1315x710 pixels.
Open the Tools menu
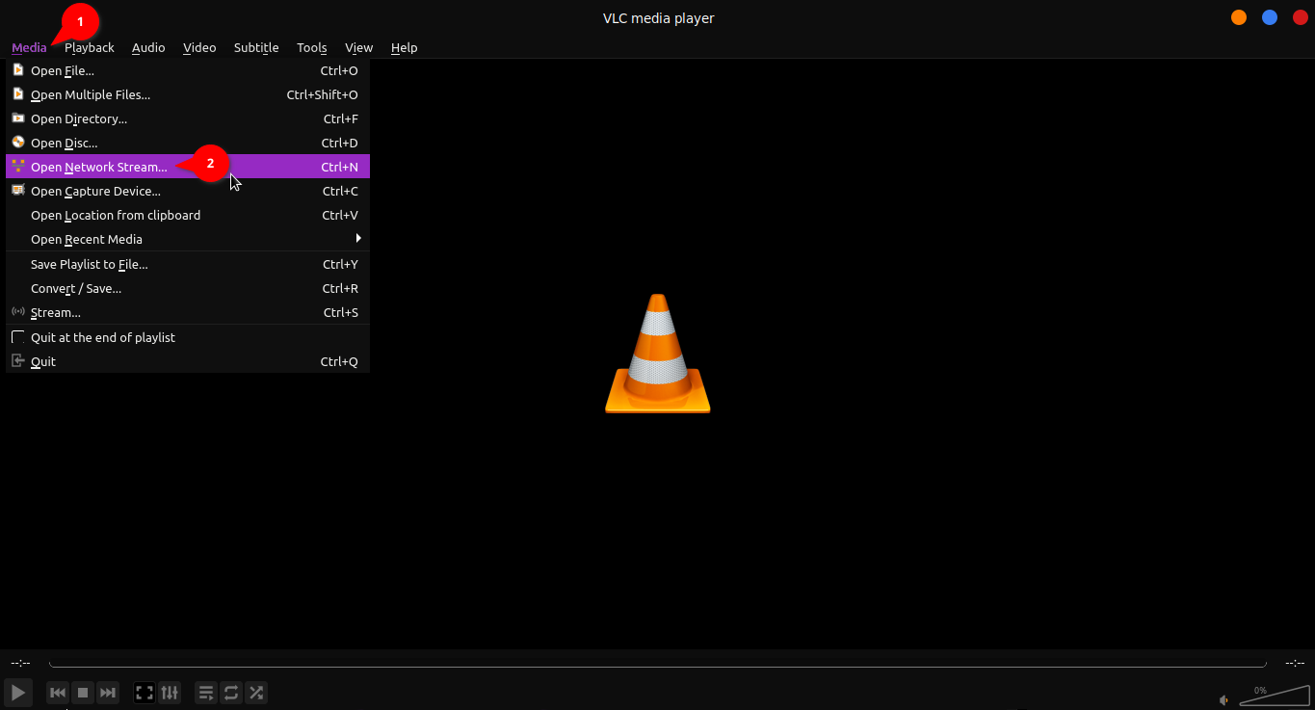pos(311,47)
